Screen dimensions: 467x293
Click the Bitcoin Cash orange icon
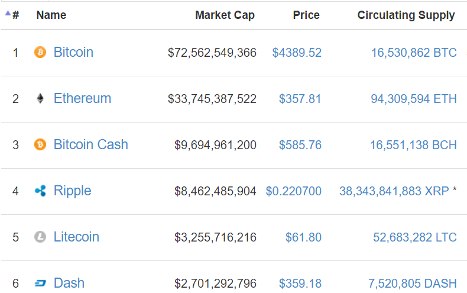(x=40, y=144)
